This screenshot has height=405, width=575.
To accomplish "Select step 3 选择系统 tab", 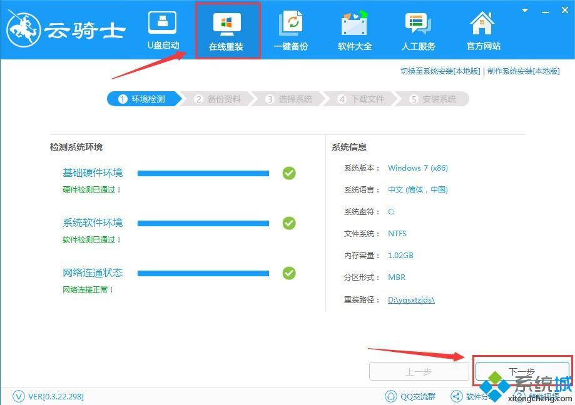I will click(289, 99).
